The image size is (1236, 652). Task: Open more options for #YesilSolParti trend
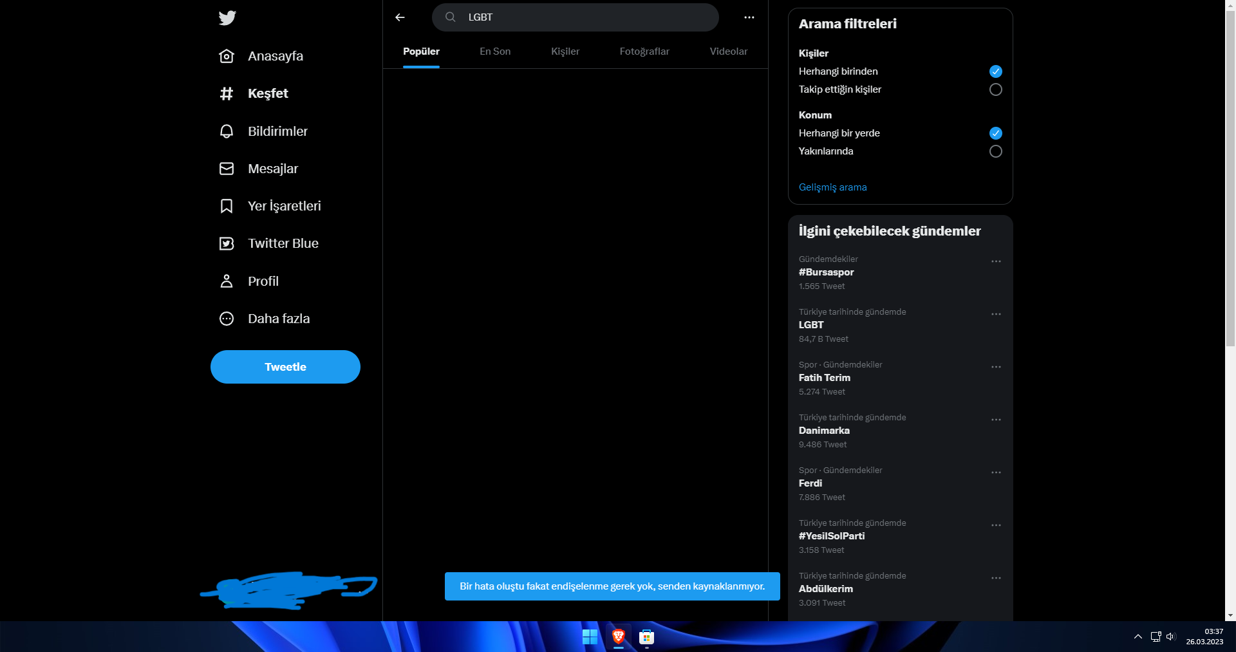pos(996,525)
